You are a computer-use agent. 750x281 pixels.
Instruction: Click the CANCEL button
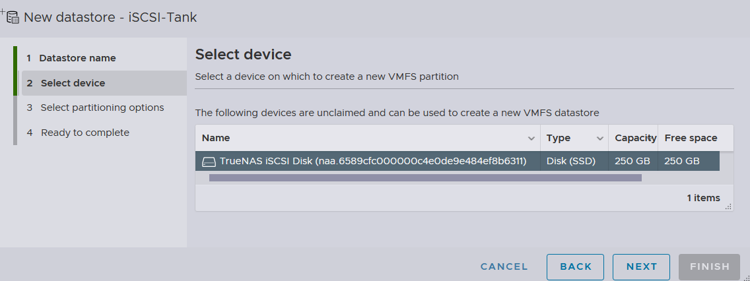504,266
